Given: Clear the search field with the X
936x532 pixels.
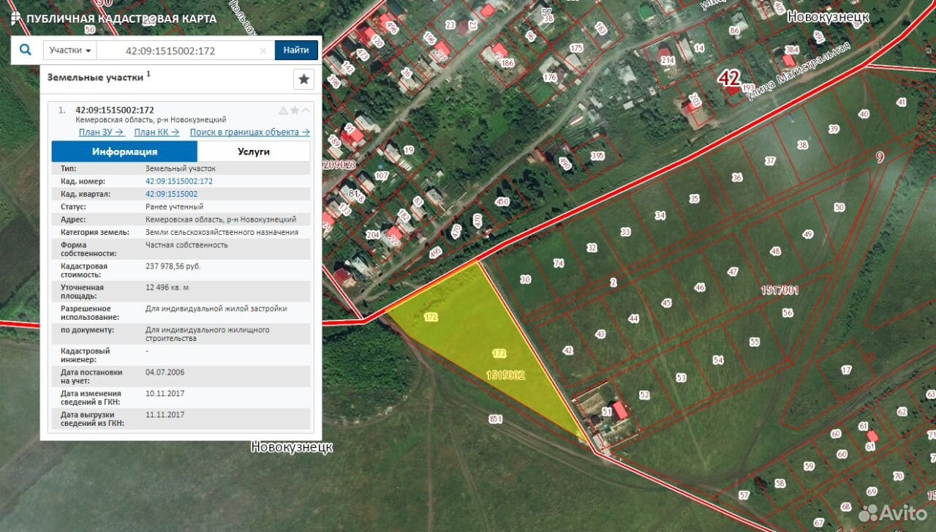Looking at the screenshot, I should point(263,50).
